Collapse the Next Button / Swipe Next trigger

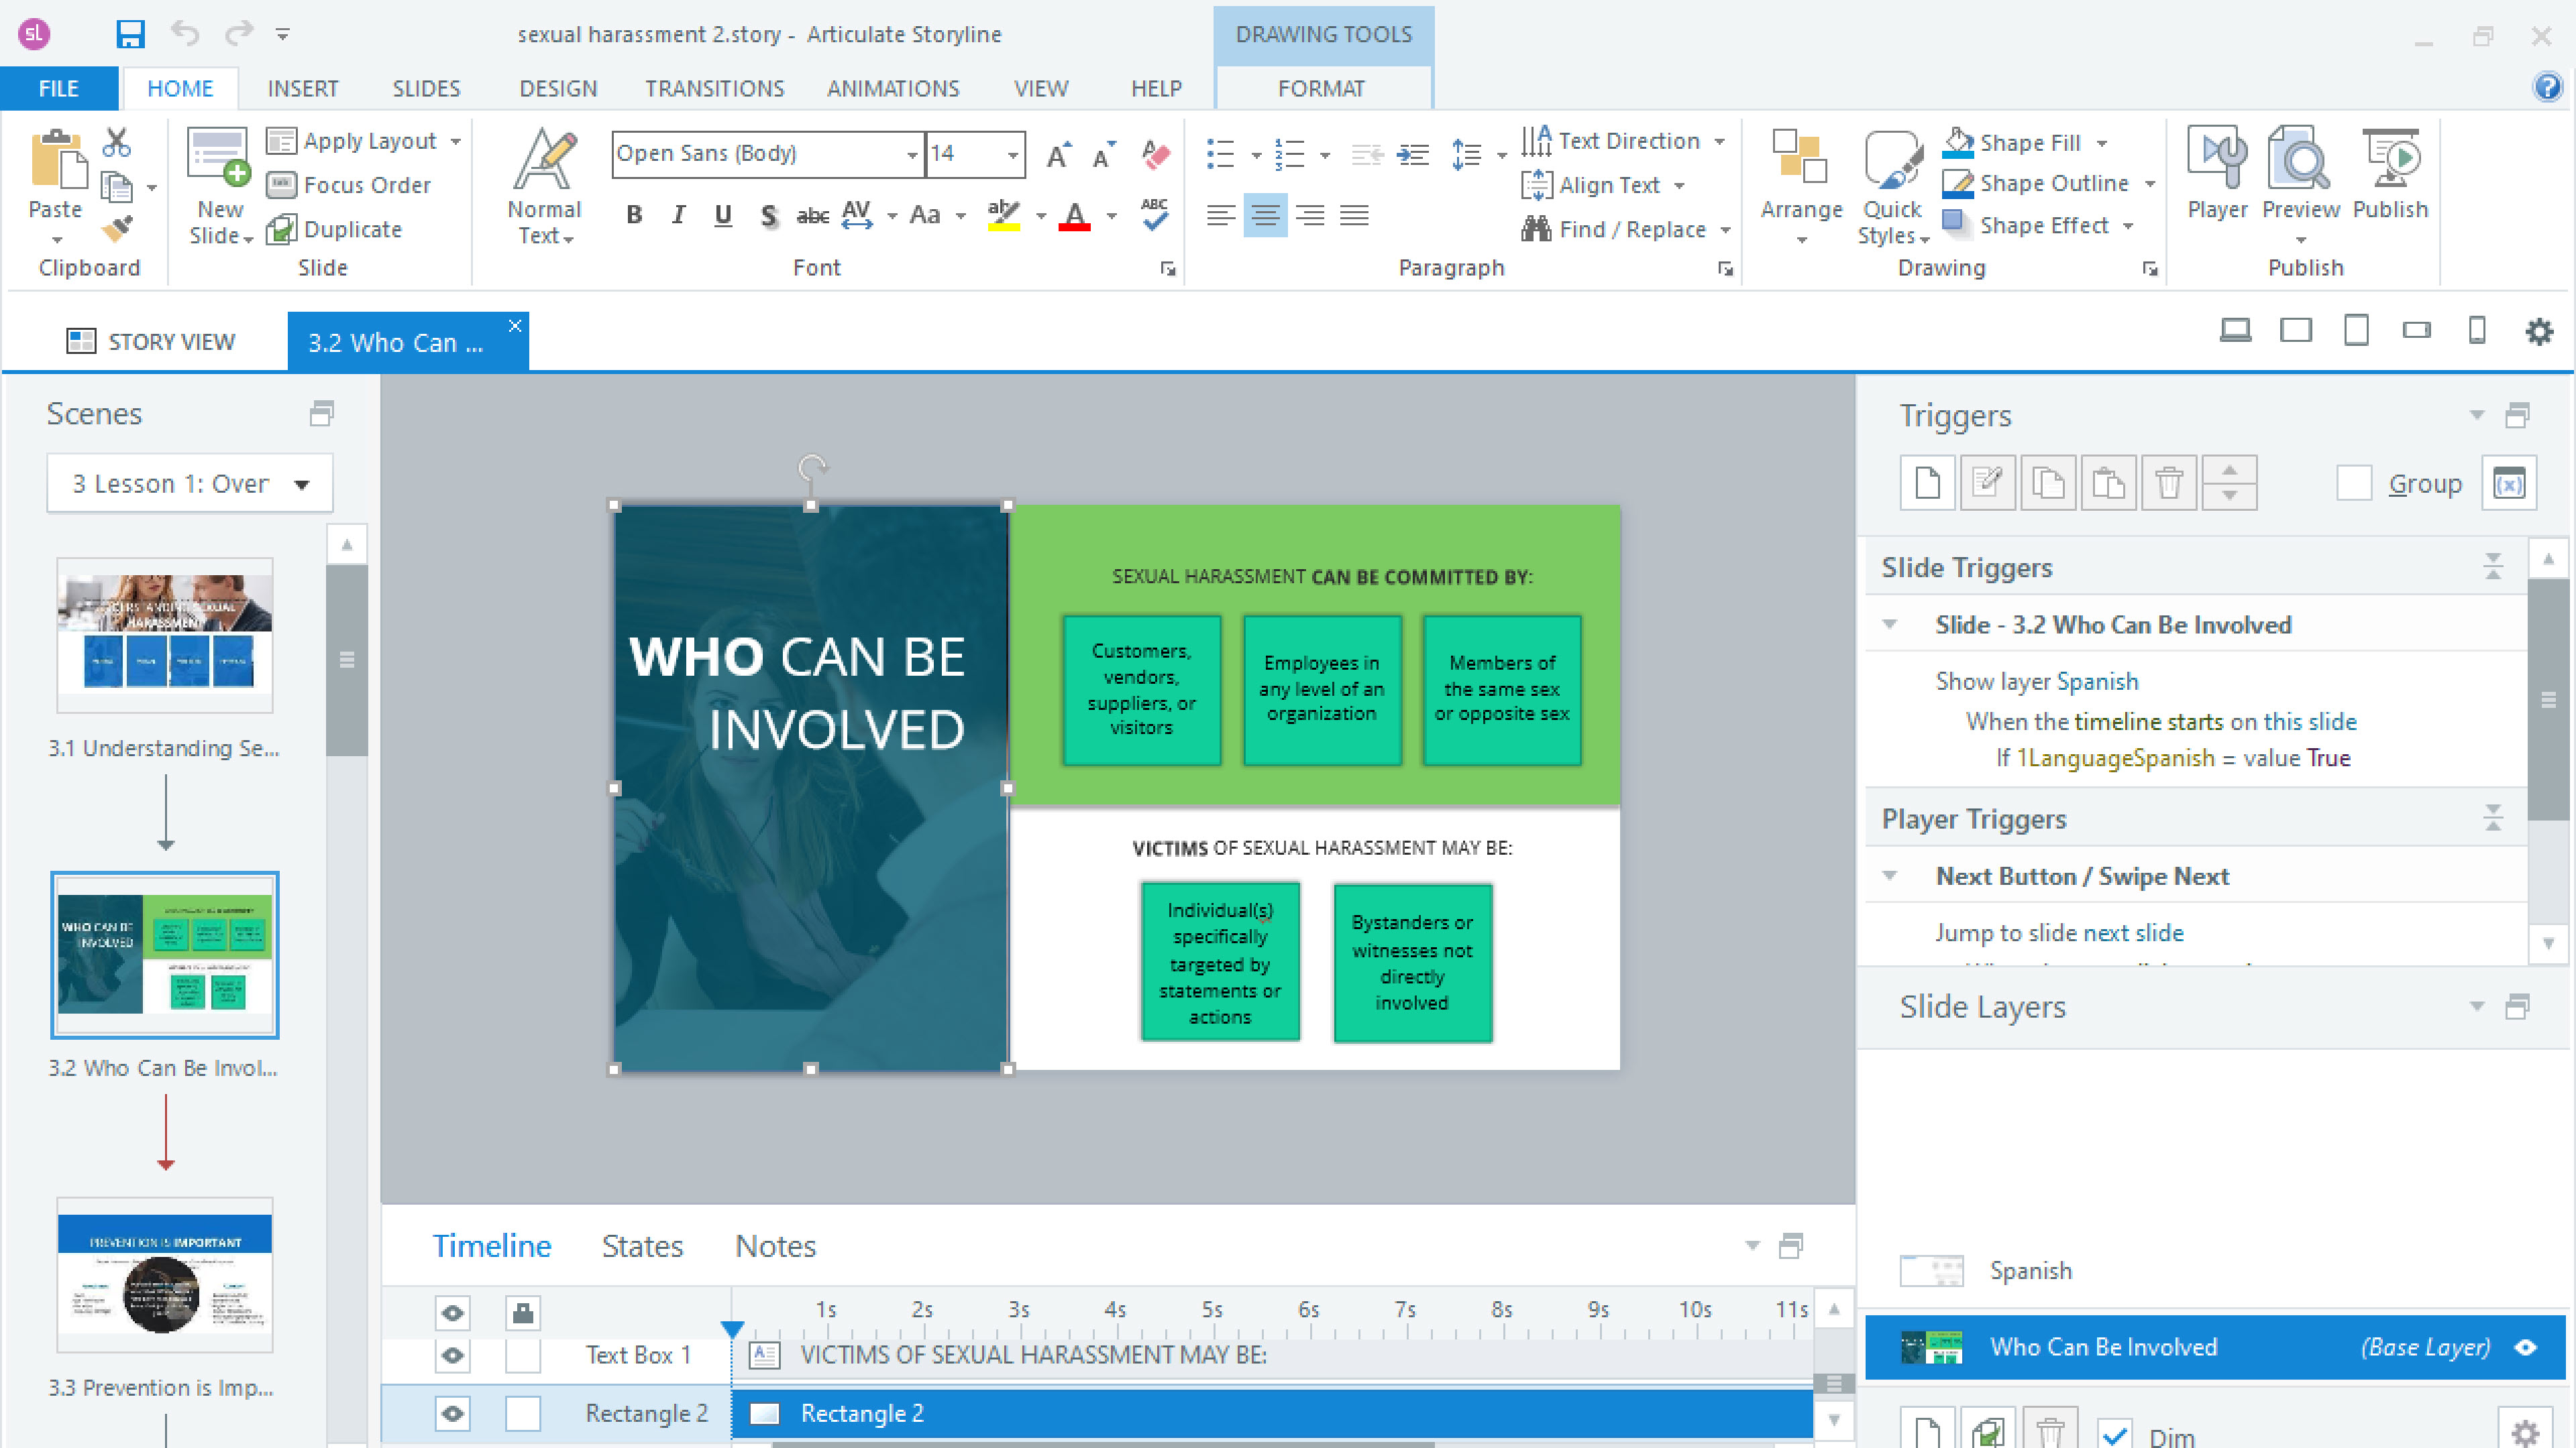click(x=1889, y=876)
